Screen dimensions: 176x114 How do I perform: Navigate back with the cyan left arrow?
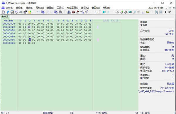[x=104, y=12]
